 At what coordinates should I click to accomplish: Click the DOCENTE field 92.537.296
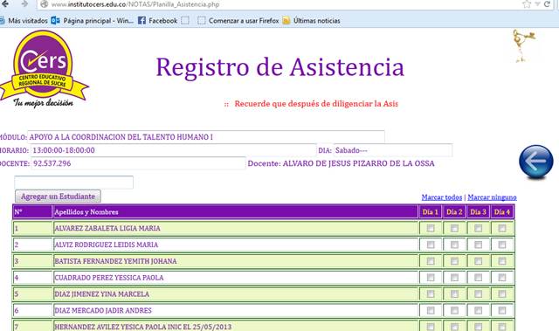138,163
